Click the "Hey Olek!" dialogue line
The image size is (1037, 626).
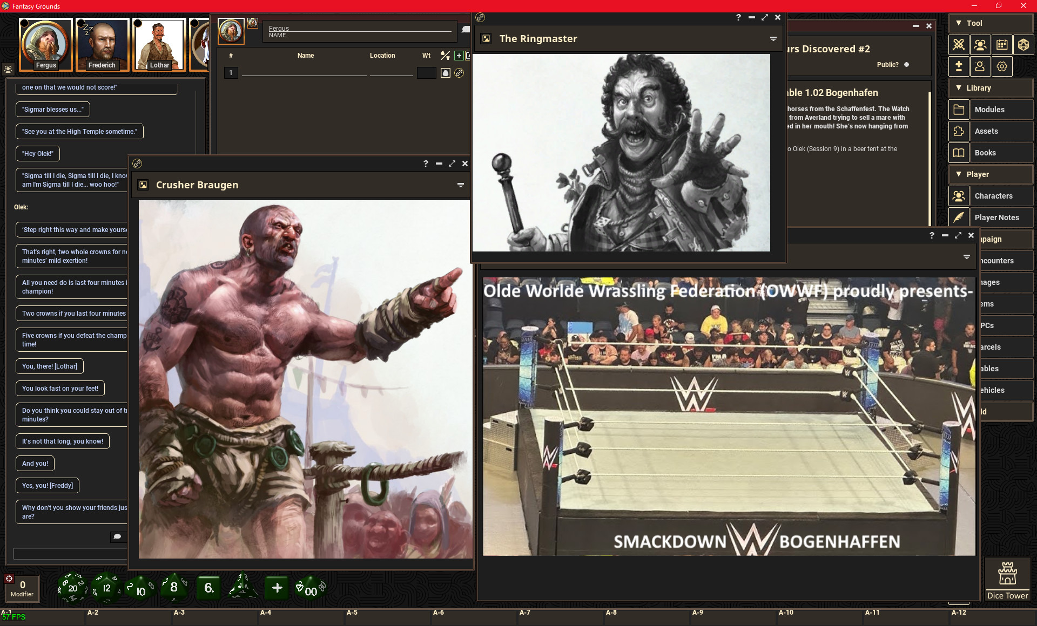click(38, 154)
